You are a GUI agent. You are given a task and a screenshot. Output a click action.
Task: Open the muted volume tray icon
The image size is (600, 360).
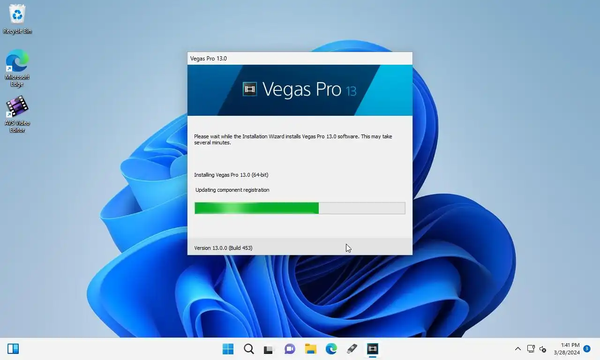click(x=543, y=349)
